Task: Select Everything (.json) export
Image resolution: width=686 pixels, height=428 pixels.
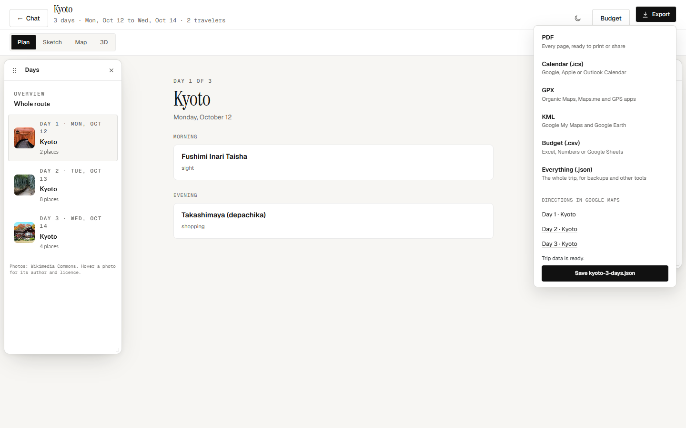Action: 605,174
